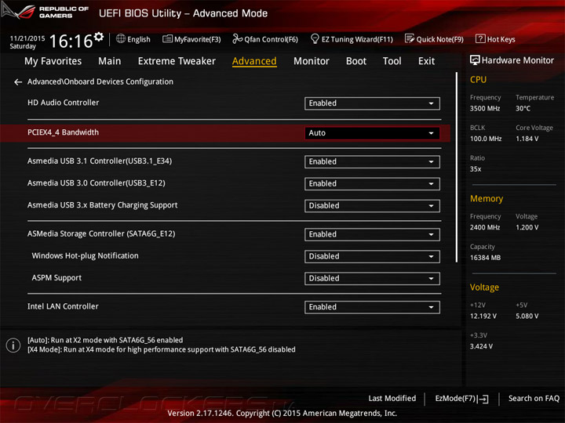Select the ASPM Support label
Viewport: 565px width, 423px height.
(x=56, y=277)
